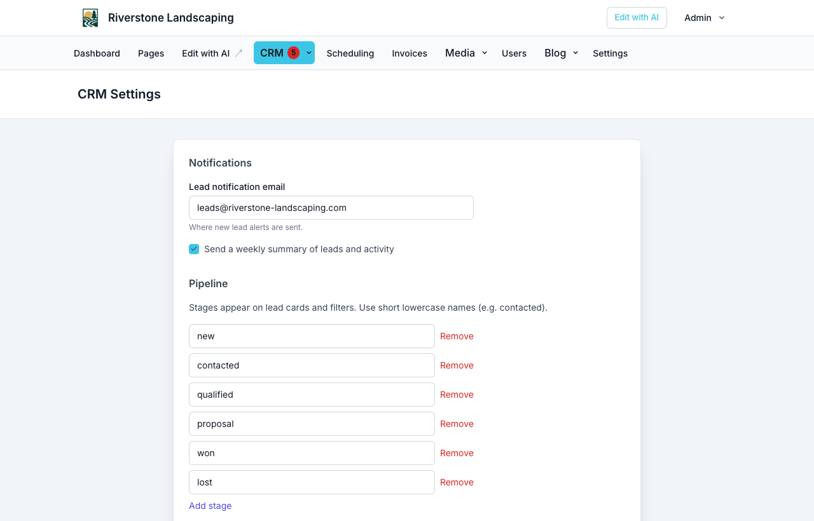Viewport: 814px width, 521px height.
Task: Click the red notification badge on CRM
Action: pyautogui.click(x=293, y=53)
